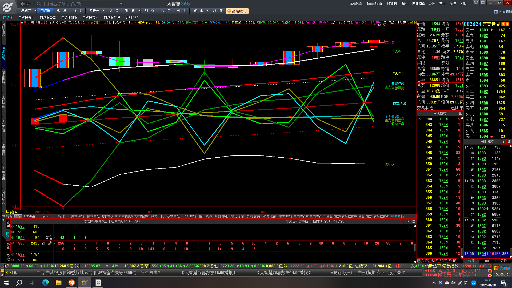Image resolution: width=512 pixels, height=288 pixels.
Task: Expand the search box dropdown arrow
Action: [x=121, y=4]
